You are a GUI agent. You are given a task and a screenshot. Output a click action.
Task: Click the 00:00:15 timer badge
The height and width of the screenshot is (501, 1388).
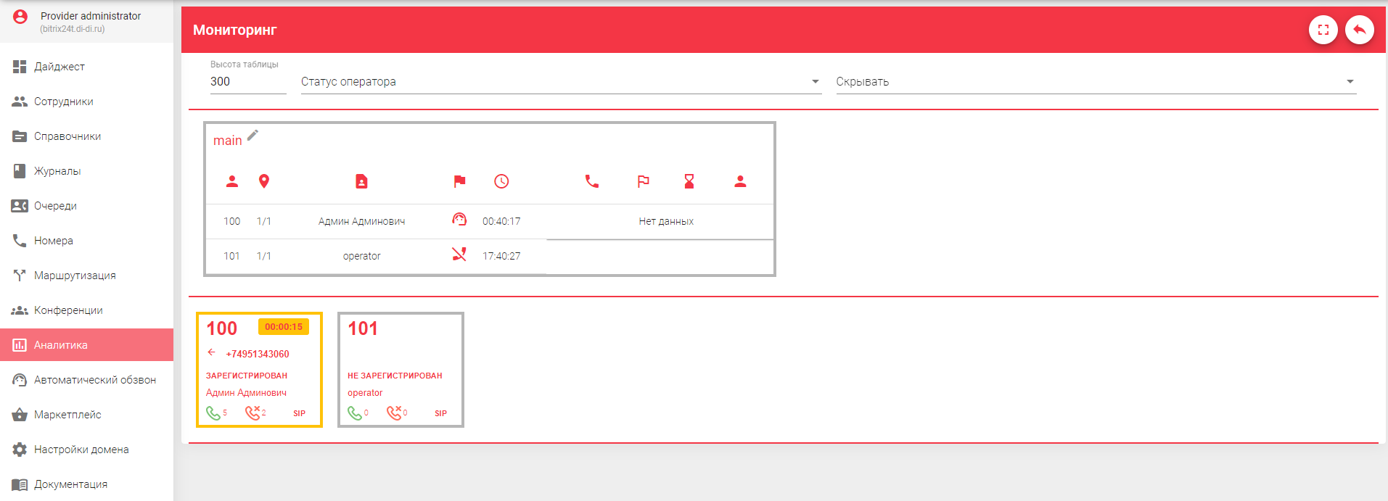point(284,327)
